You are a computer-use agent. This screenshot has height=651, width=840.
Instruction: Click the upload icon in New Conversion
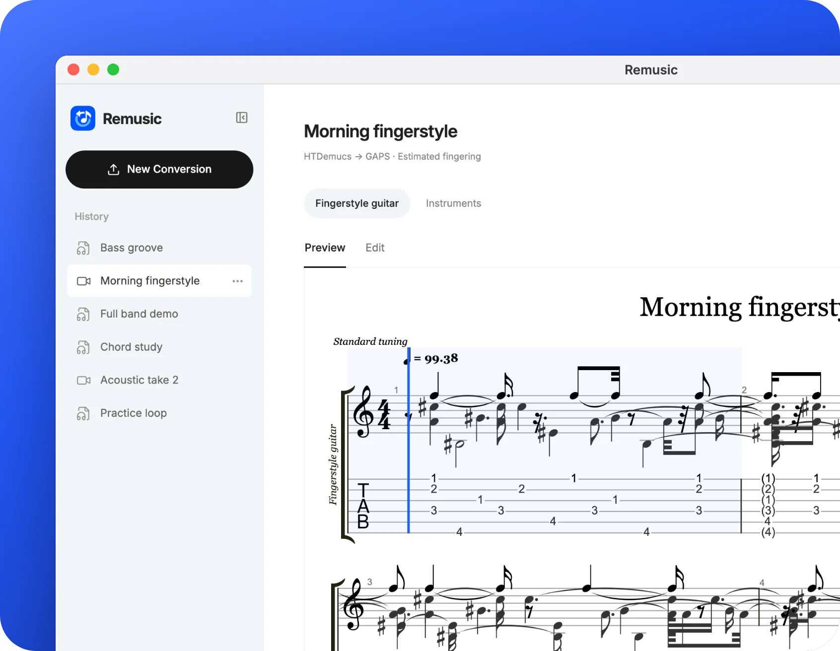114,169
